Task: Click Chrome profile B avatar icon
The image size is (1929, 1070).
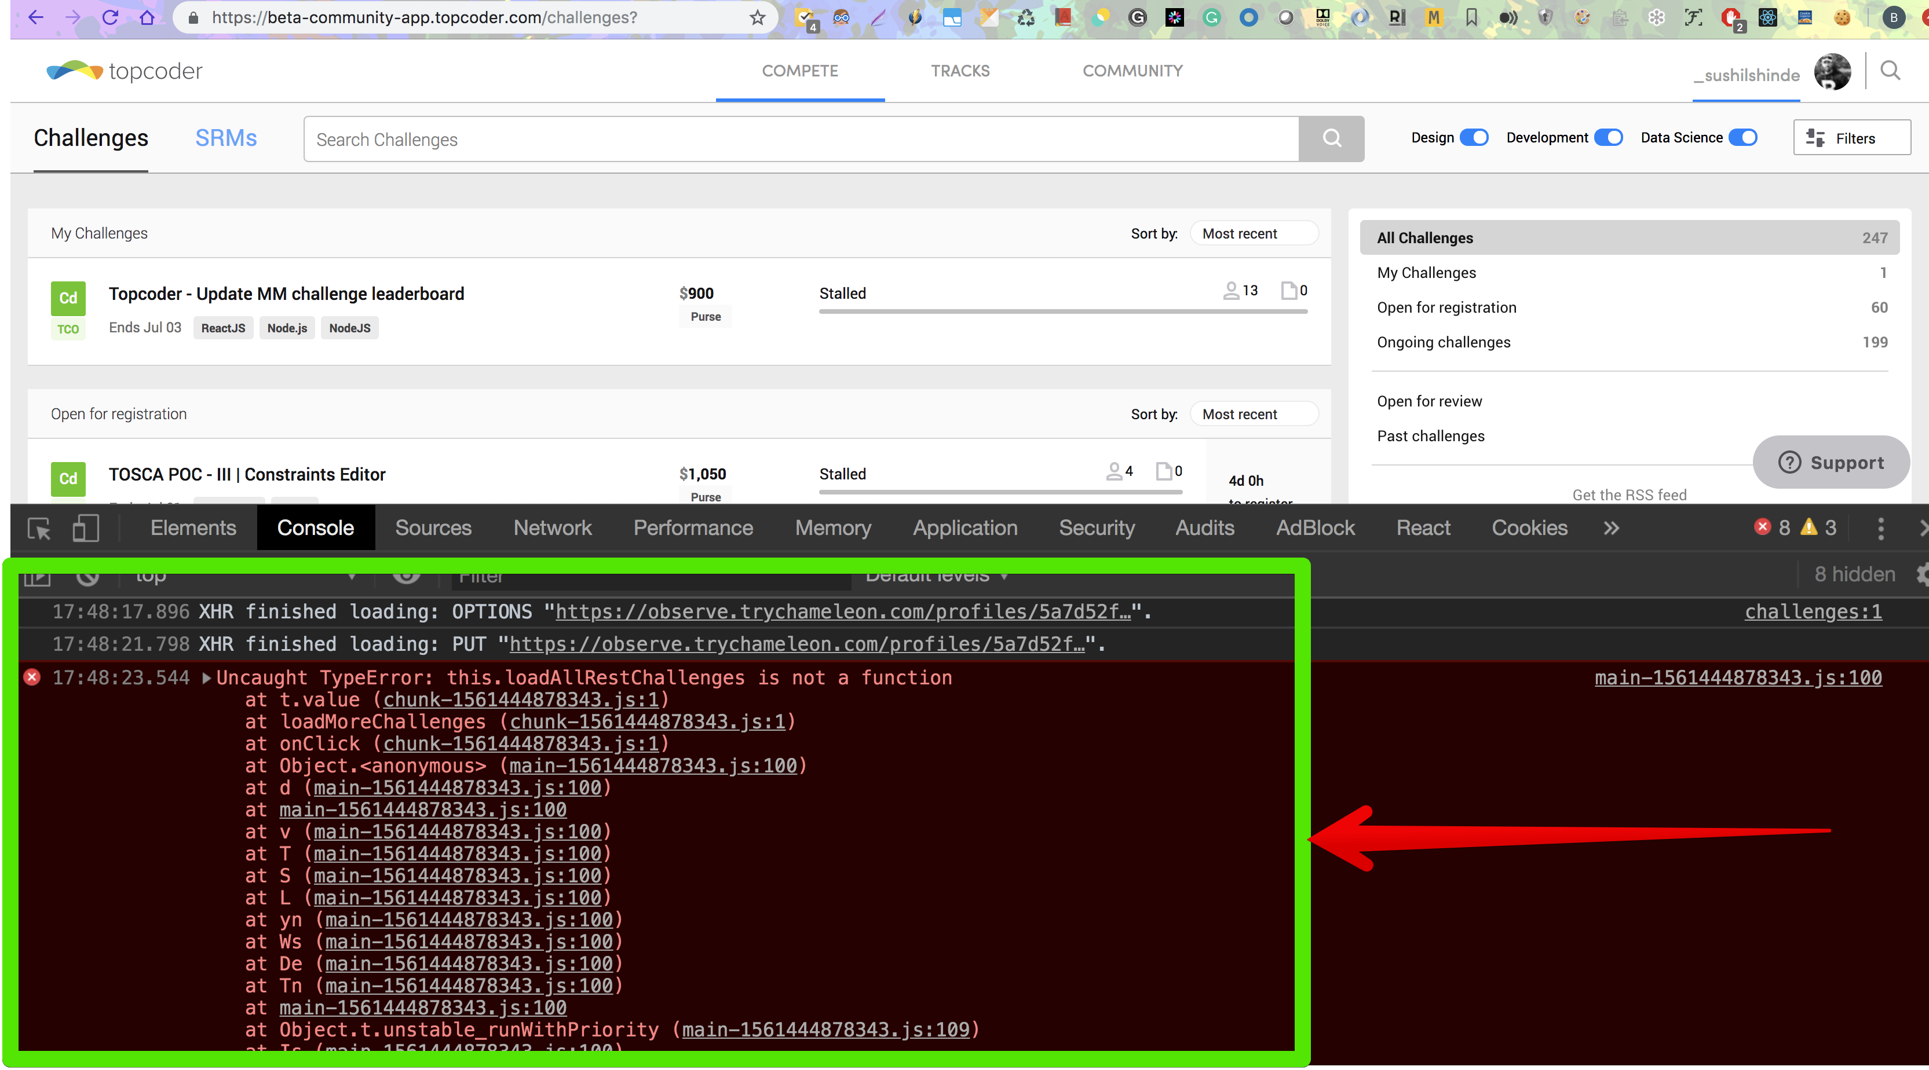Action: (x=1893, y=17)
